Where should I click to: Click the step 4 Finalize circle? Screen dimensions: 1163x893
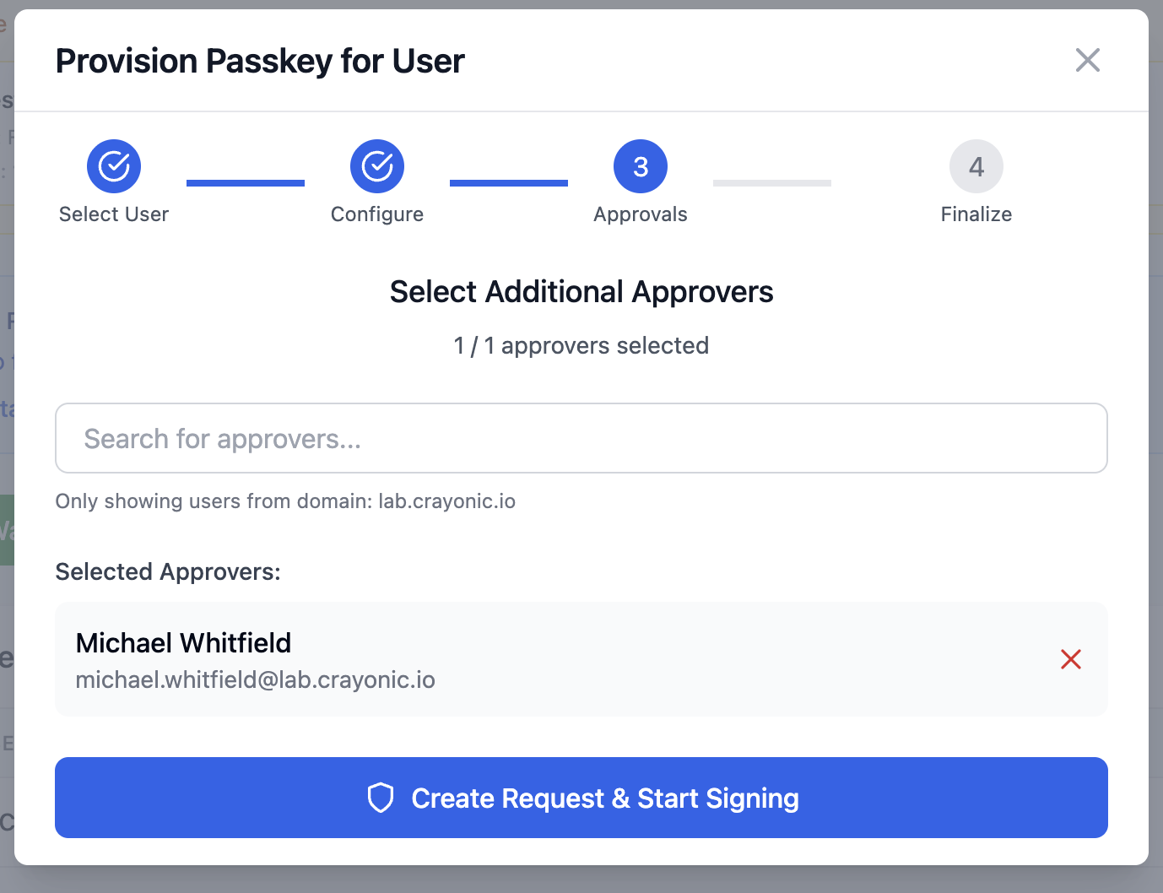[x=976, y=166]
